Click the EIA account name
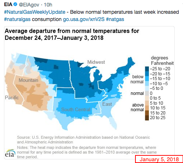 pyautogui.click(x=8, y=5)
